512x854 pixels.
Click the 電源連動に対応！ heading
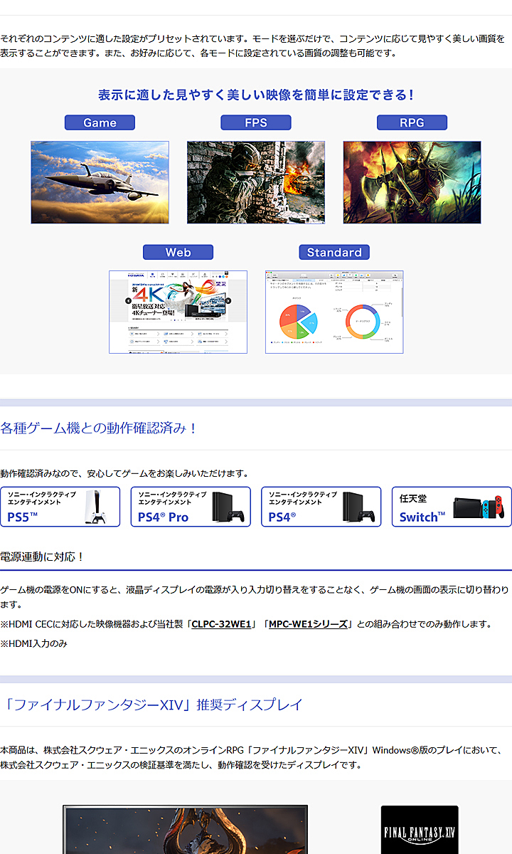[42, 557]
